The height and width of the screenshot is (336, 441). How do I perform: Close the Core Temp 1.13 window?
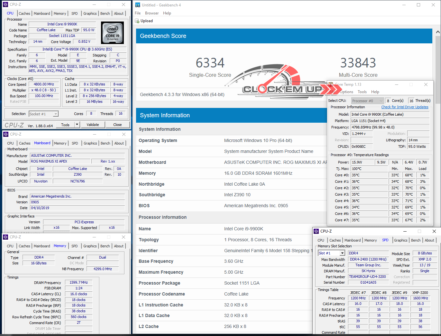(x=426, y=84)
